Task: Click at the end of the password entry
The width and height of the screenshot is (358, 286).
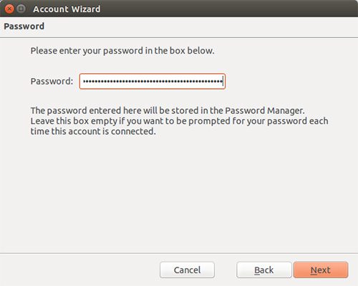Action: 223,82
